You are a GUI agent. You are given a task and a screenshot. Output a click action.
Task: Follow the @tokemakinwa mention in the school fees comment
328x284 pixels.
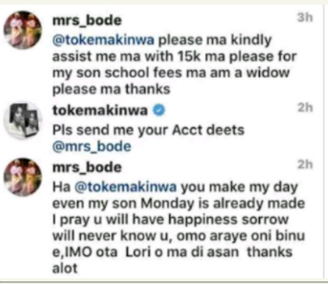tap(103, 40)
